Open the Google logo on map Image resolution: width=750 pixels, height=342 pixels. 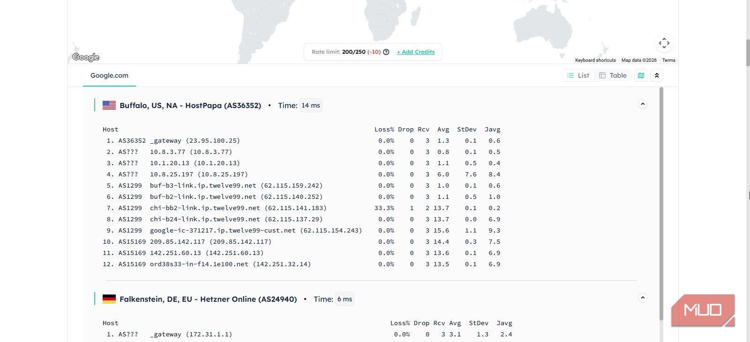[86, 57]
